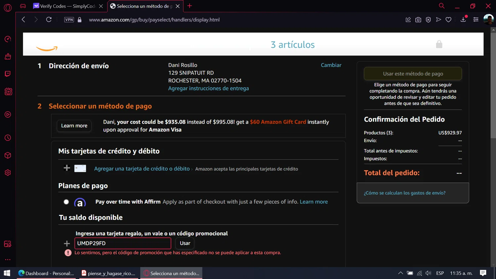Show hidden system tray icons

[x=400, y=273]
